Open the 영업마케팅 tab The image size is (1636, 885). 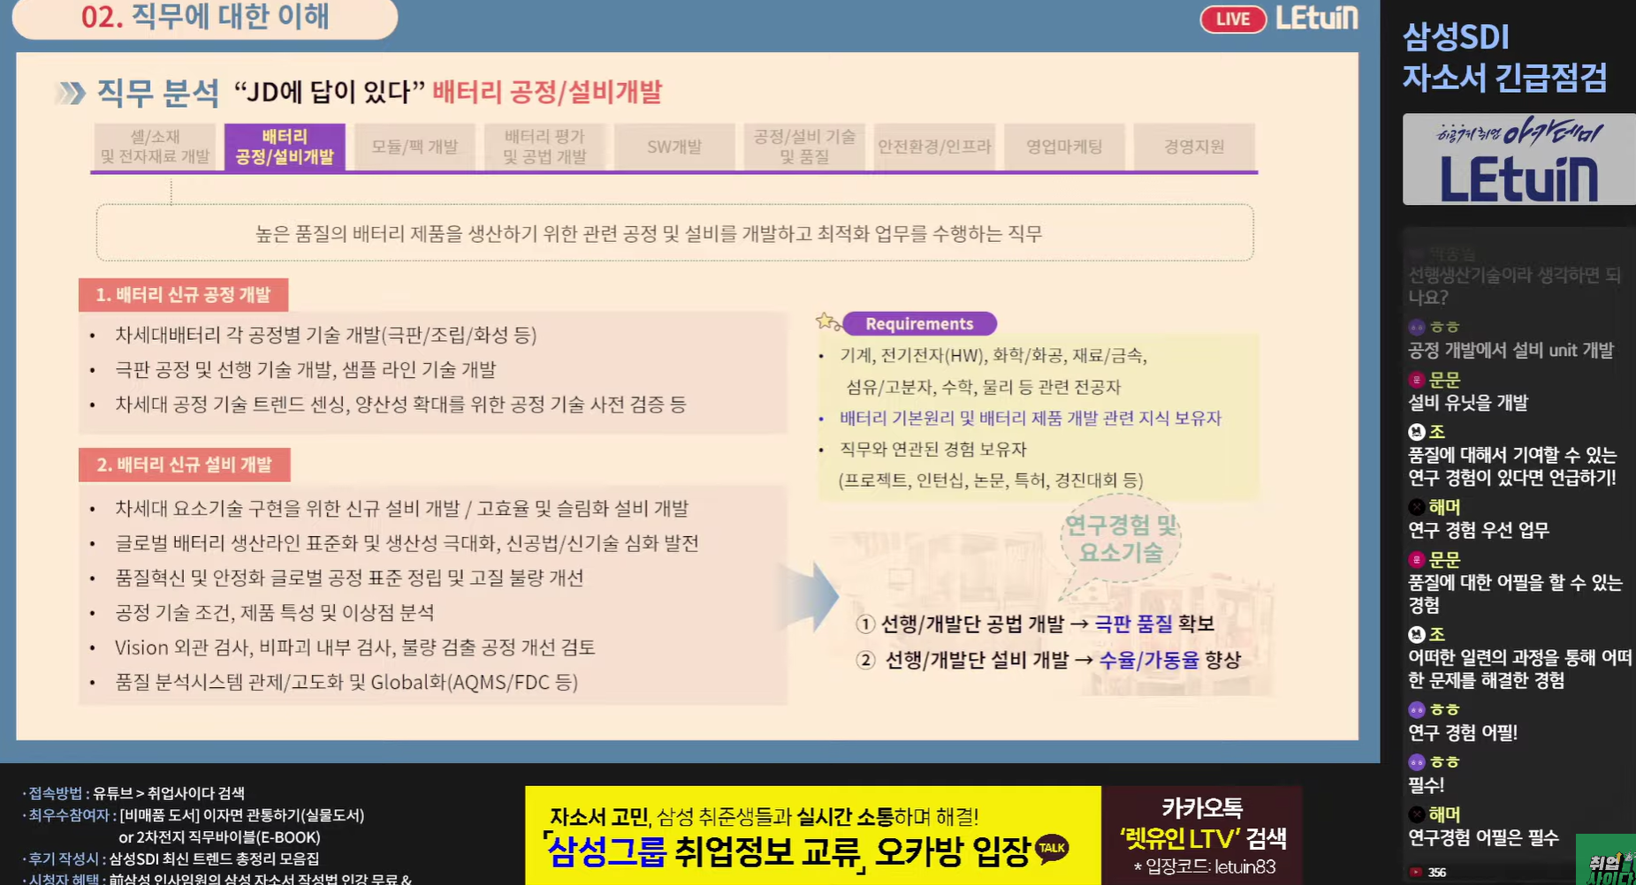[x=1064, y=147]
